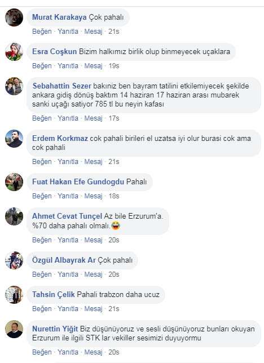Open the Esra Coşkun name link
This screenshot has width=264, height=363.
tap(55, 51)
